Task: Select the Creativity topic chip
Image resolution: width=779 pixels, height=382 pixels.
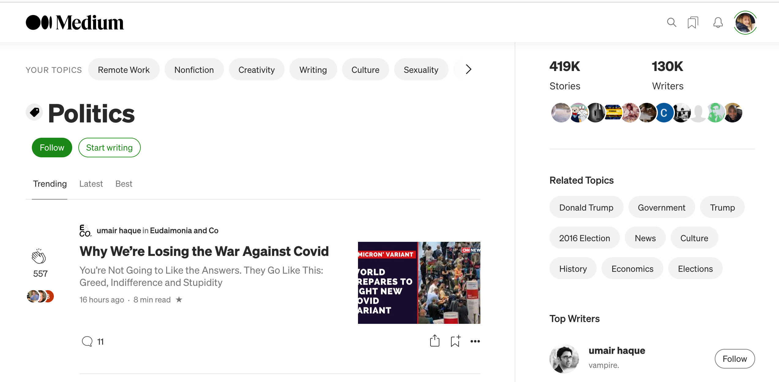Action: coord(256,69)
